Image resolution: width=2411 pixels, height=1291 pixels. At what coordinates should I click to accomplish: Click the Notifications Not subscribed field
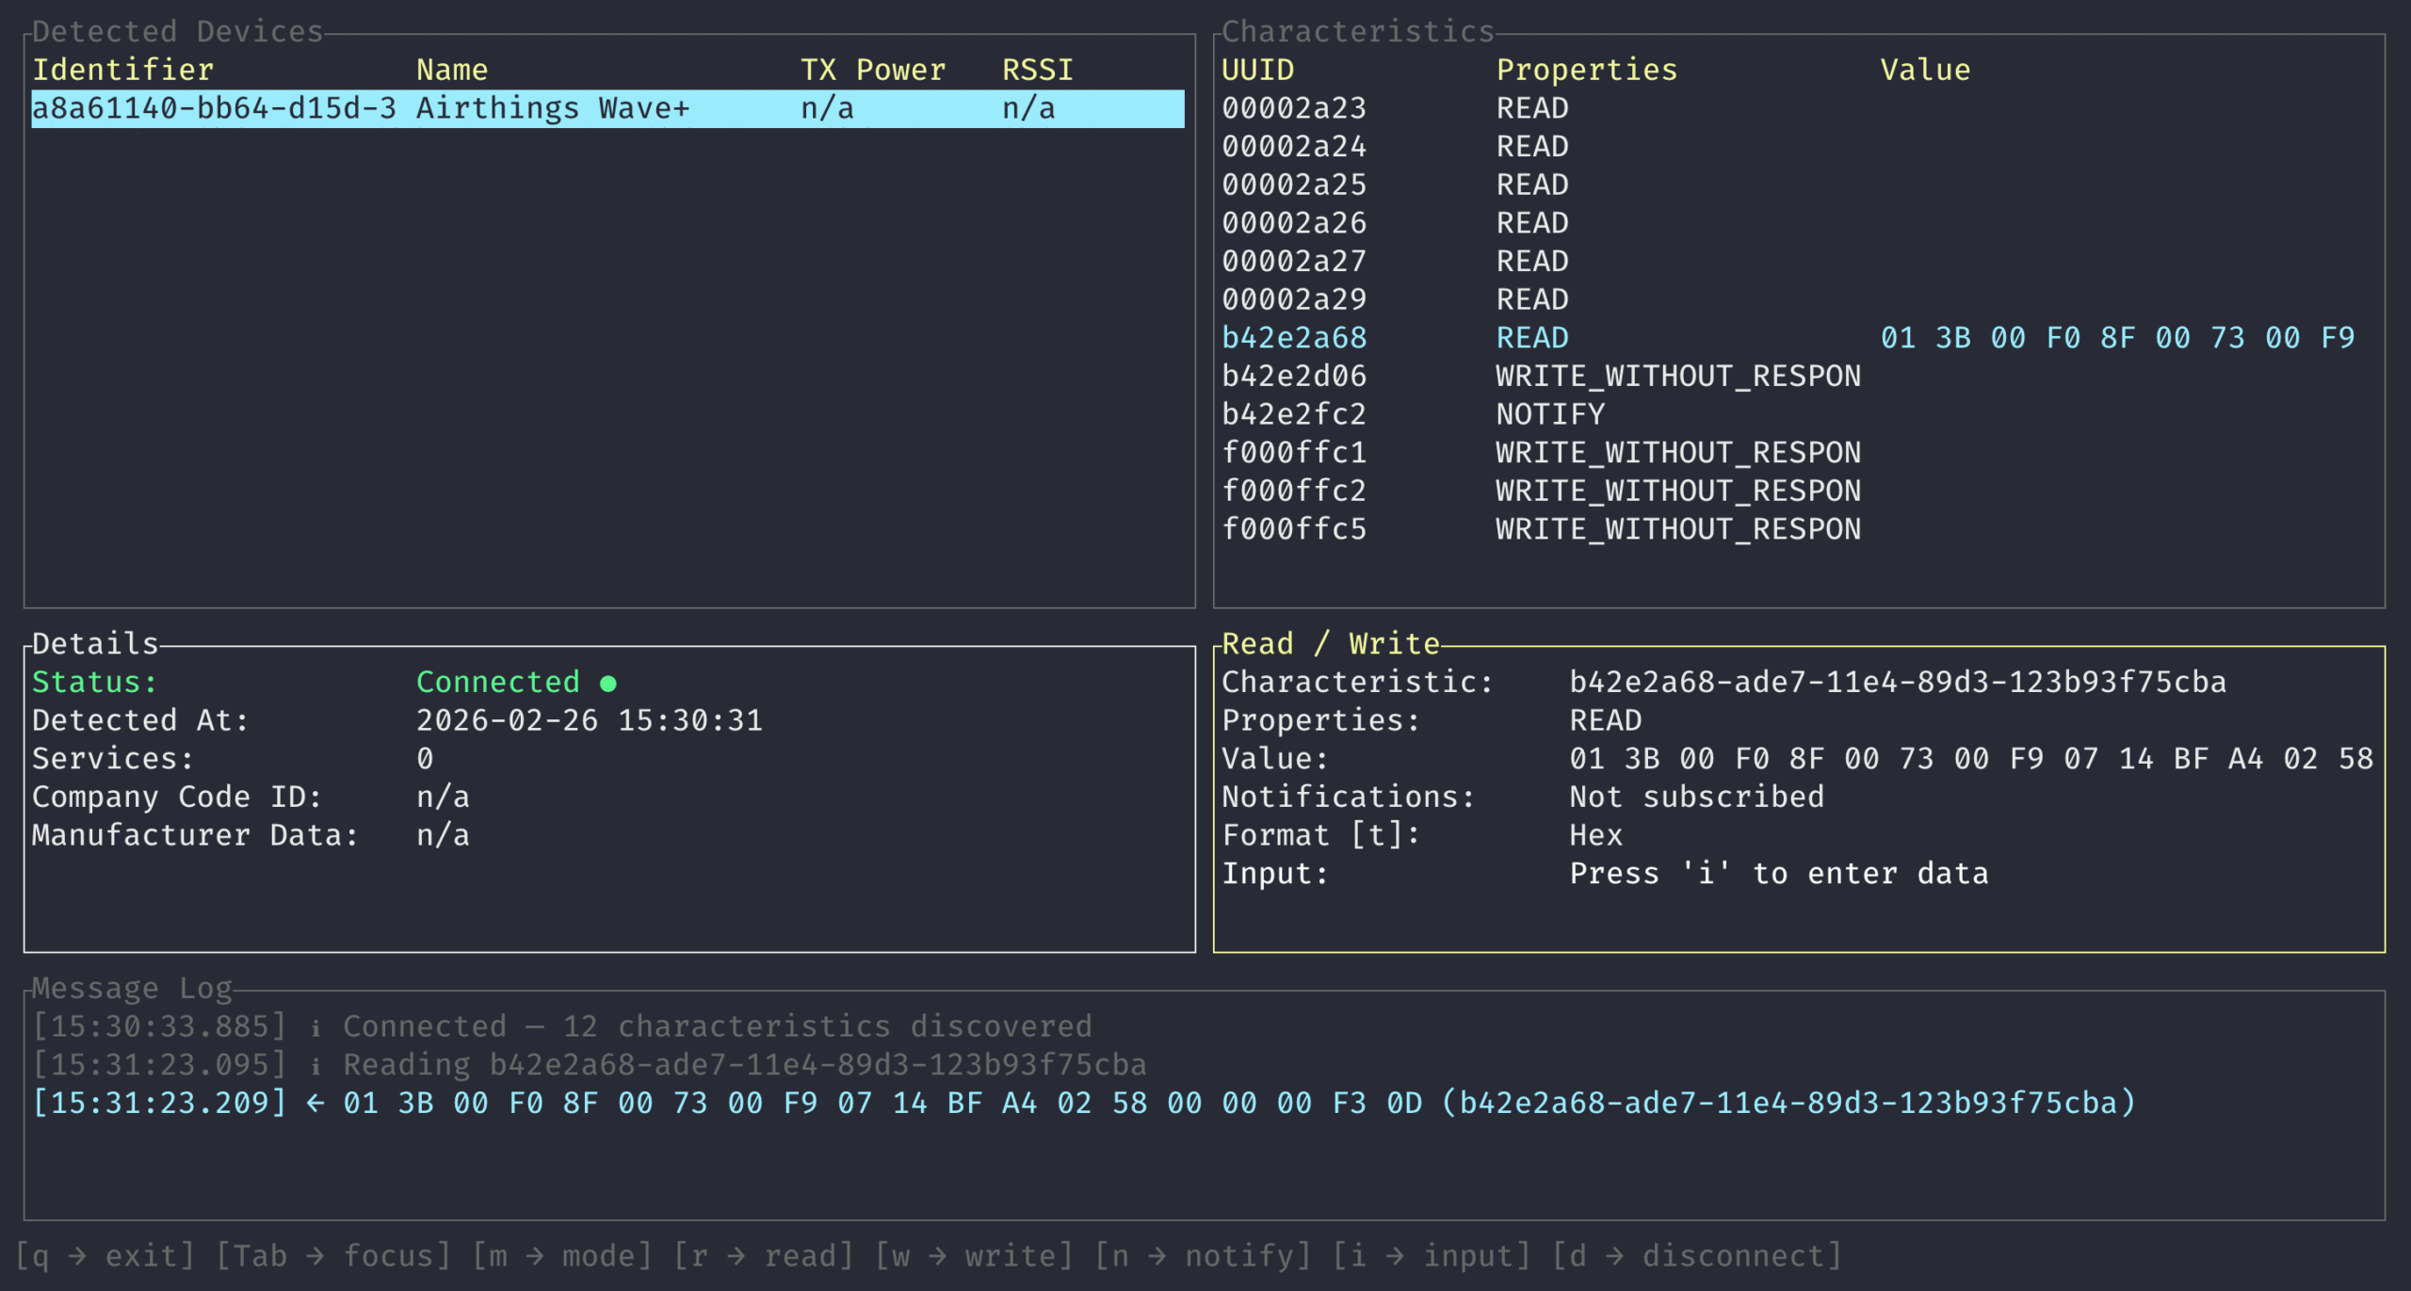pyautogui.click(x=1695, y=797)
